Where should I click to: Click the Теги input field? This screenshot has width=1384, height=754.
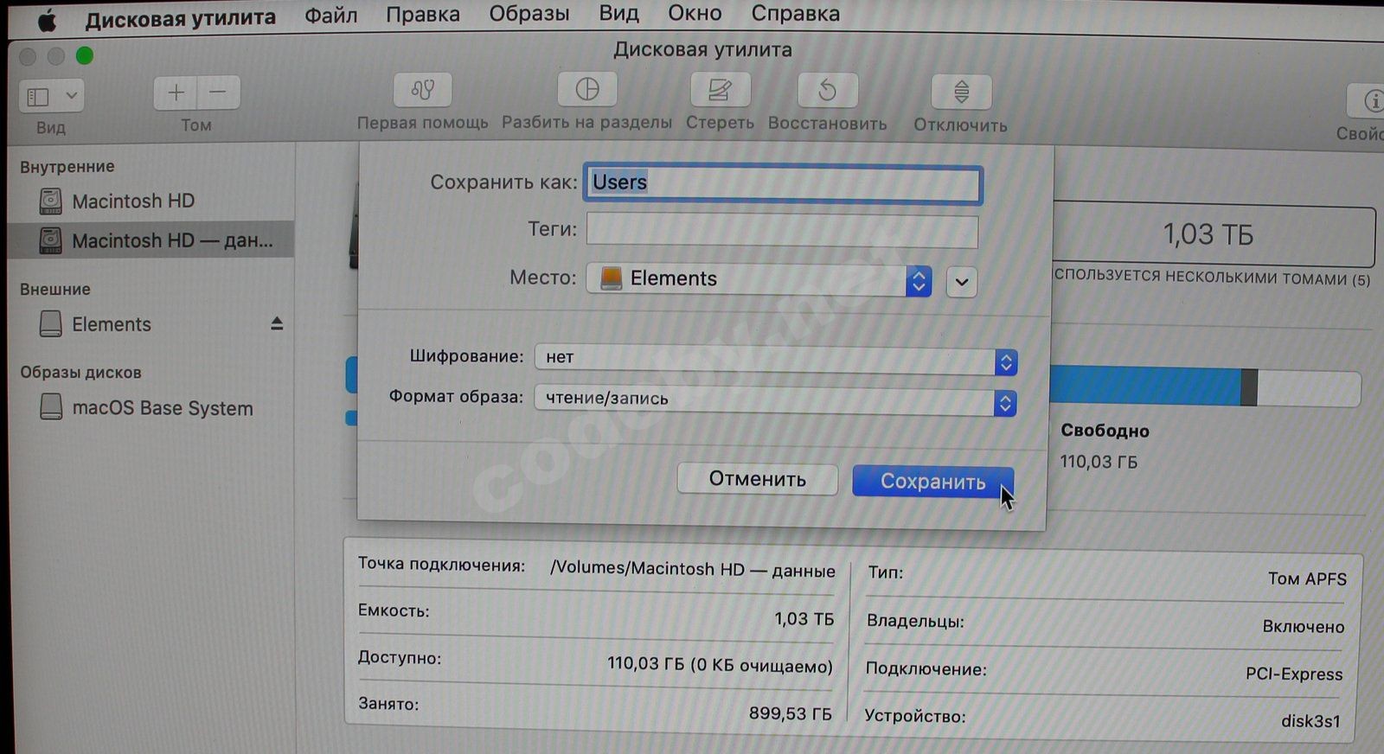[x=782, y=231]
